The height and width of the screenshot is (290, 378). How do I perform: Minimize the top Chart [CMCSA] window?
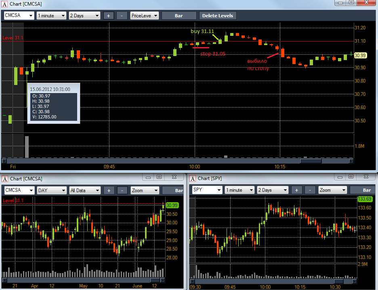(x=340, y=3)
